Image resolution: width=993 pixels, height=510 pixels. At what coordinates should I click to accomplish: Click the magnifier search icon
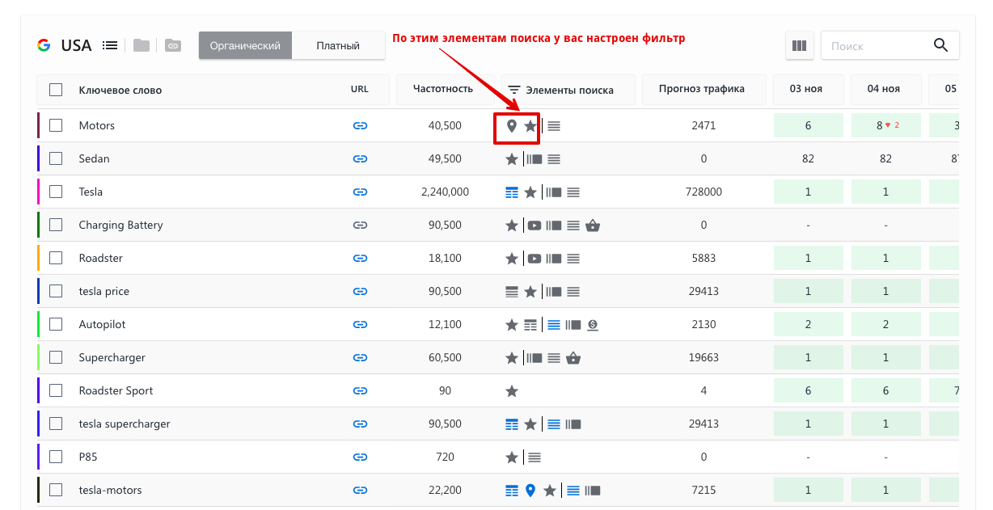click(x=940, y=45)
